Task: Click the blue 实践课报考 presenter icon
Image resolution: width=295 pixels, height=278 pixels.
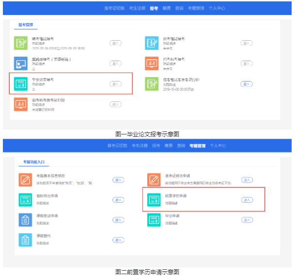Action: click(x=21, y=64)
